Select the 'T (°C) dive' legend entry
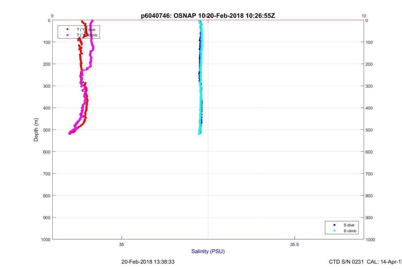 coord(79,29)
